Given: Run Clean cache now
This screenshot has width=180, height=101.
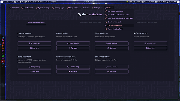Looking at the screenshot, I should pos(73,48).
